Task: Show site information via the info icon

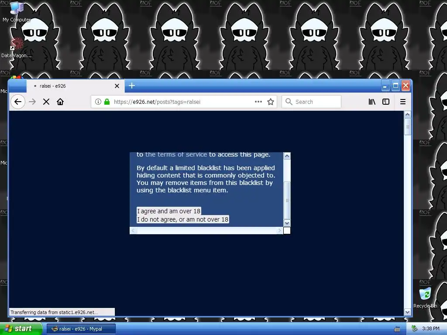Action: coord(98,102)
